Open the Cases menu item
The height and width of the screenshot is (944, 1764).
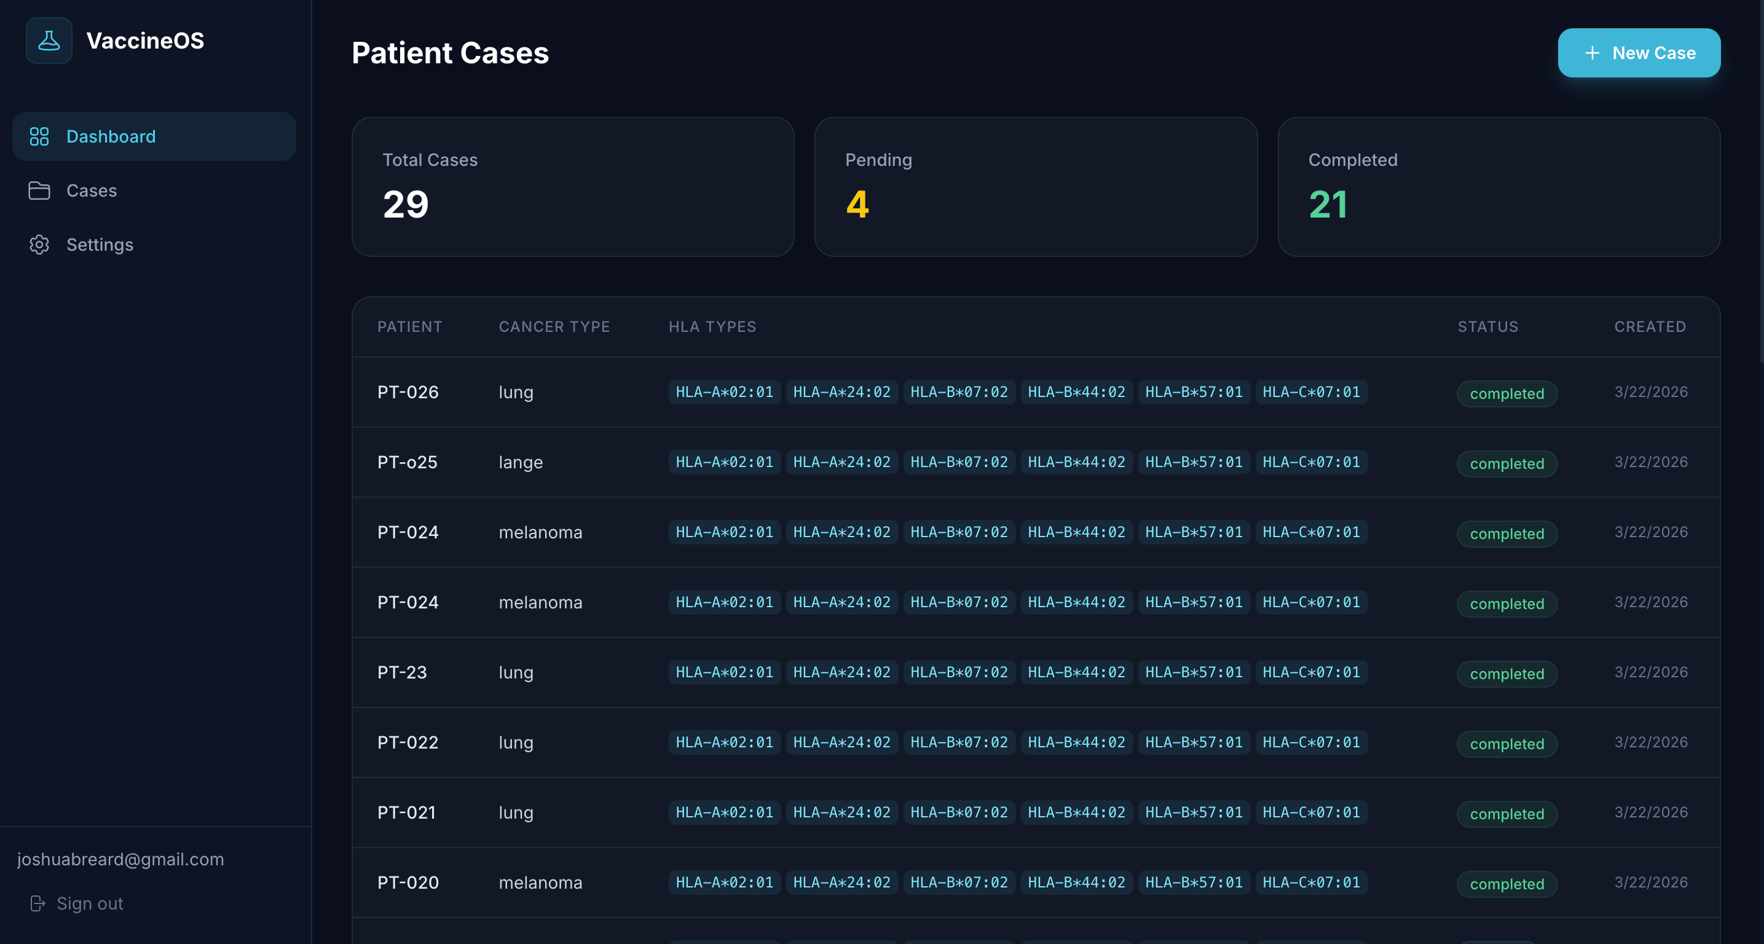pyautogui.click(x=91, y=191)
